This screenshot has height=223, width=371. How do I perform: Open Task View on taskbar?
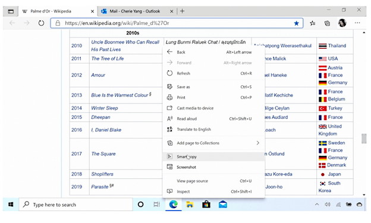tap(156, 205)
